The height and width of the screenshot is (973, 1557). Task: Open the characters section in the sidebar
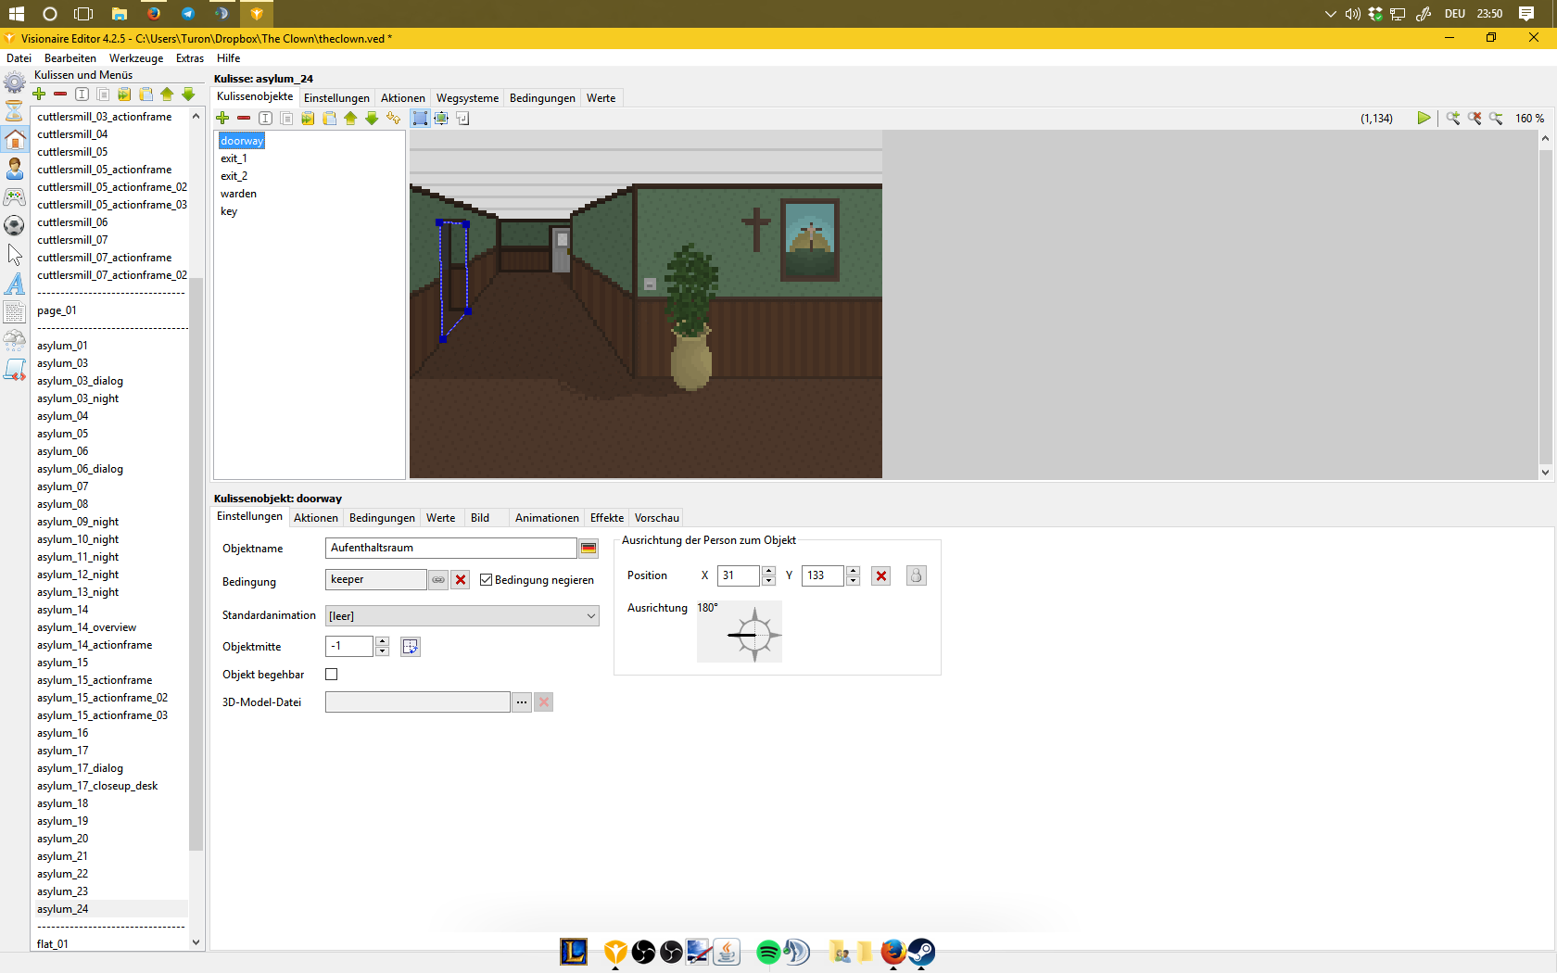coord(14,169)
